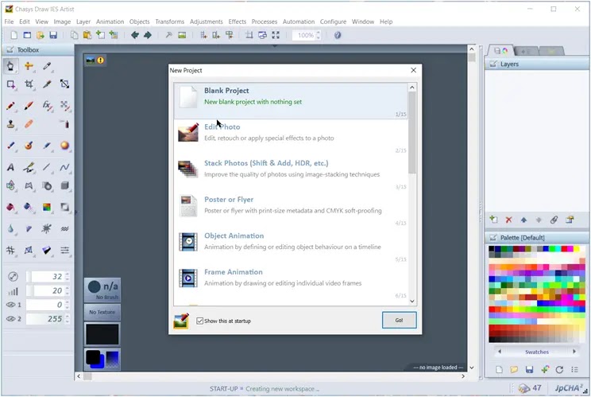Screen dimensions: 591x397
Task: Click the attach paperclip layer icon
Action: click(x=554, y=220)
